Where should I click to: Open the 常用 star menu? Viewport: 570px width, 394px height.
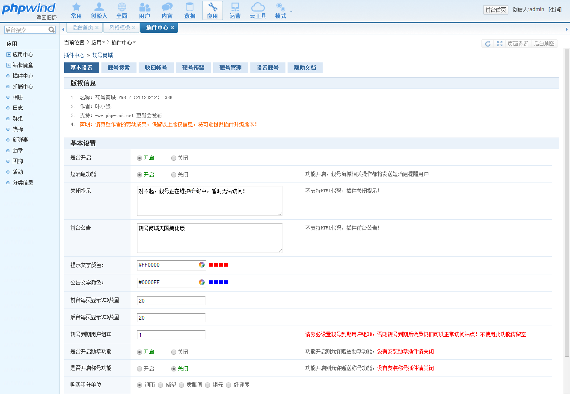[x=76, y=11]
